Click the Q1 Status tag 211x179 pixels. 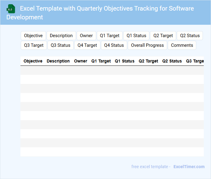click(136, 36)
